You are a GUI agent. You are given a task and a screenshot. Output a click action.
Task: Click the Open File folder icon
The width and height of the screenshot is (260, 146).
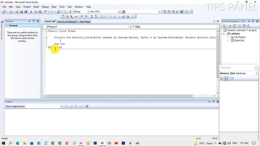[x=17, y=12]
